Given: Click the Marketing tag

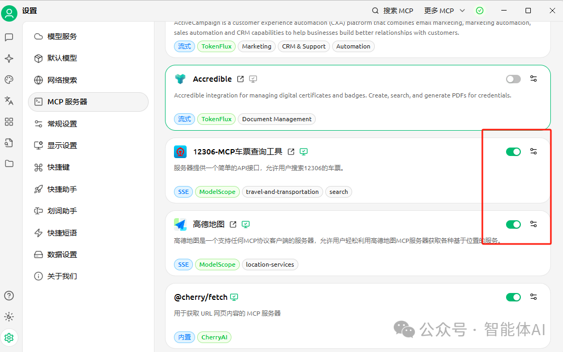Looking at the screenshot, I should [257, 46].
